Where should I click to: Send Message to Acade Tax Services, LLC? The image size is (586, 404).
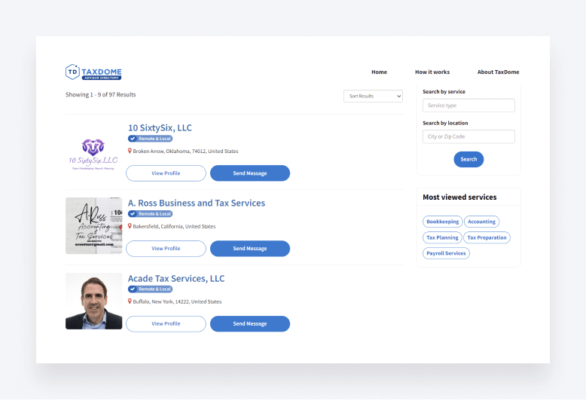(x=249, y=324)
